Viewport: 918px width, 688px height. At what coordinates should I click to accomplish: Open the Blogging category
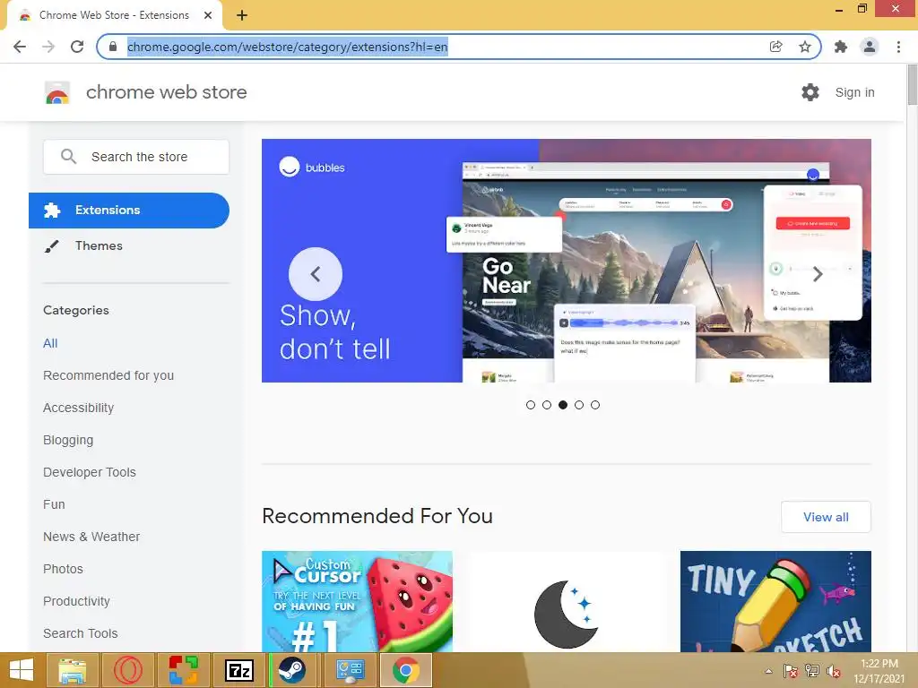pos(68,440)
